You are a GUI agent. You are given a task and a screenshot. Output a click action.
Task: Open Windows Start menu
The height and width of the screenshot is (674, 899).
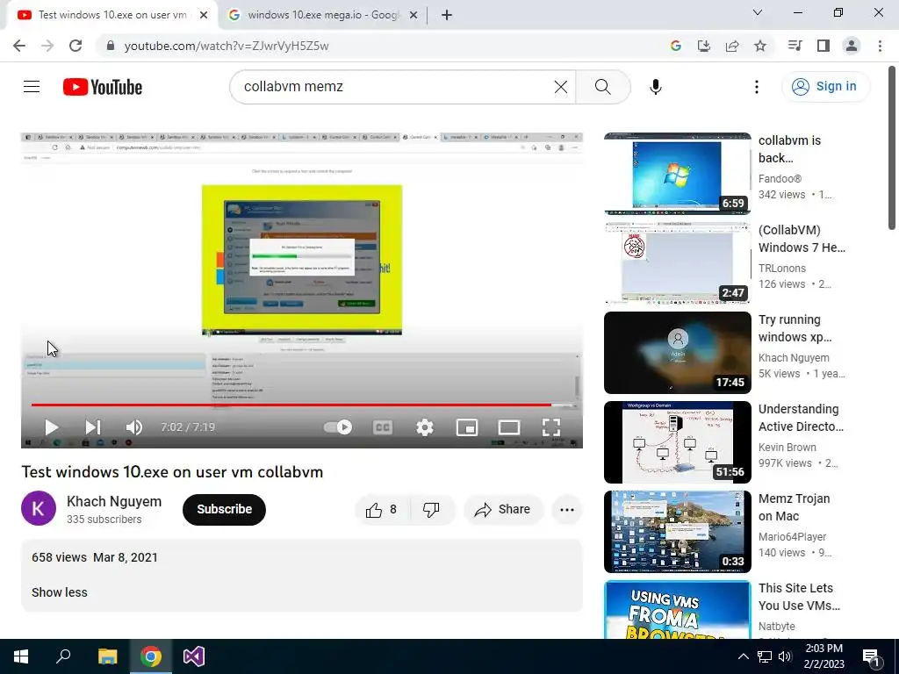point(21,656)
